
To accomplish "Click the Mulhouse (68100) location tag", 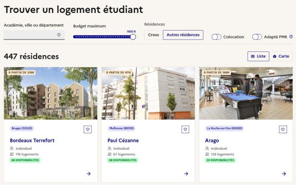I will tap(121, 128).
